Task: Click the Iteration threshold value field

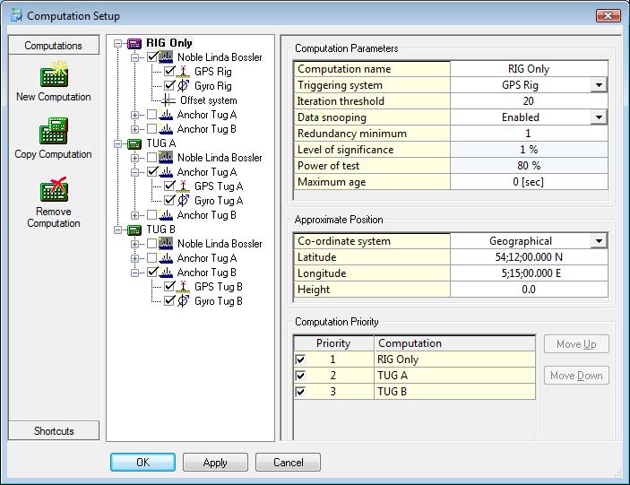Action: pyautogui.click(x=529, y=101)
